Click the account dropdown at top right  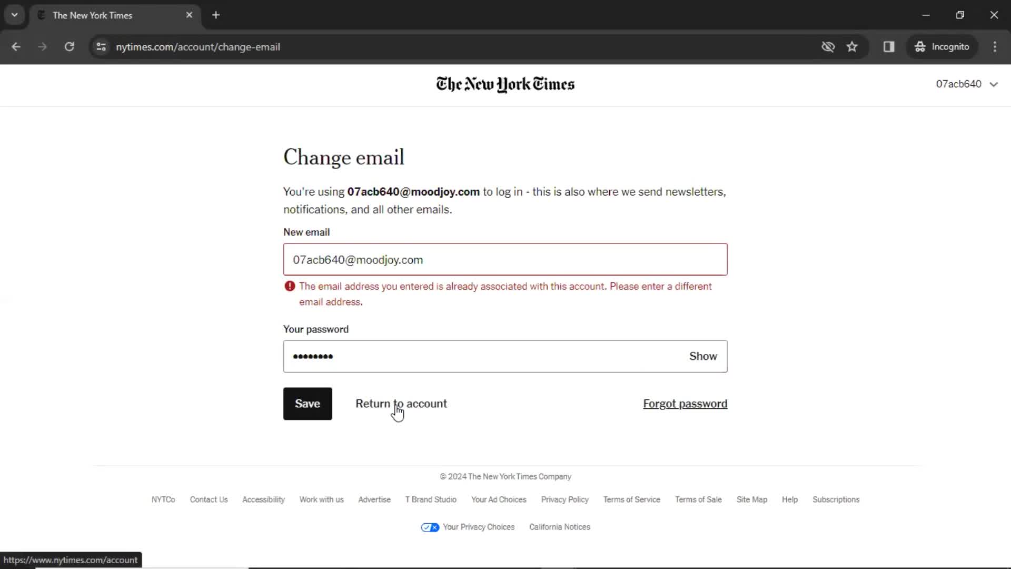point(966,83)
